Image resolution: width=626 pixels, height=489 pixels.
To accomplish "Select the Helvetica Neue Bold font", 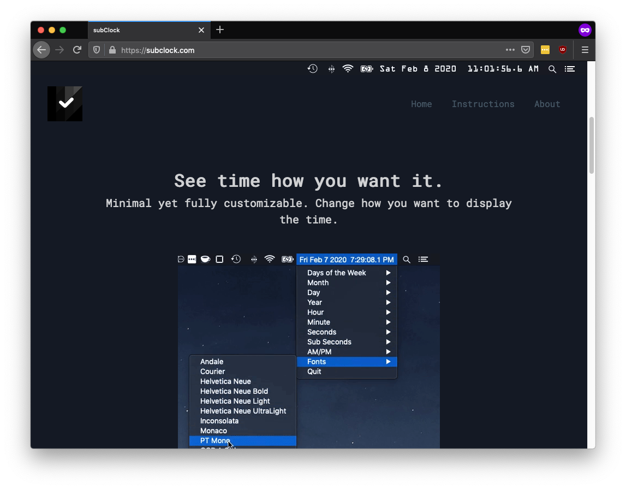I will tap(243, 391).
